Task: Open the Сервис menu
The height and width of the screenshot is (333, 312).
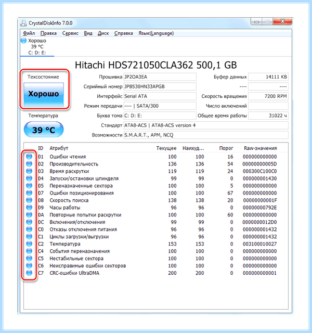Action: [x=70, y=33]
